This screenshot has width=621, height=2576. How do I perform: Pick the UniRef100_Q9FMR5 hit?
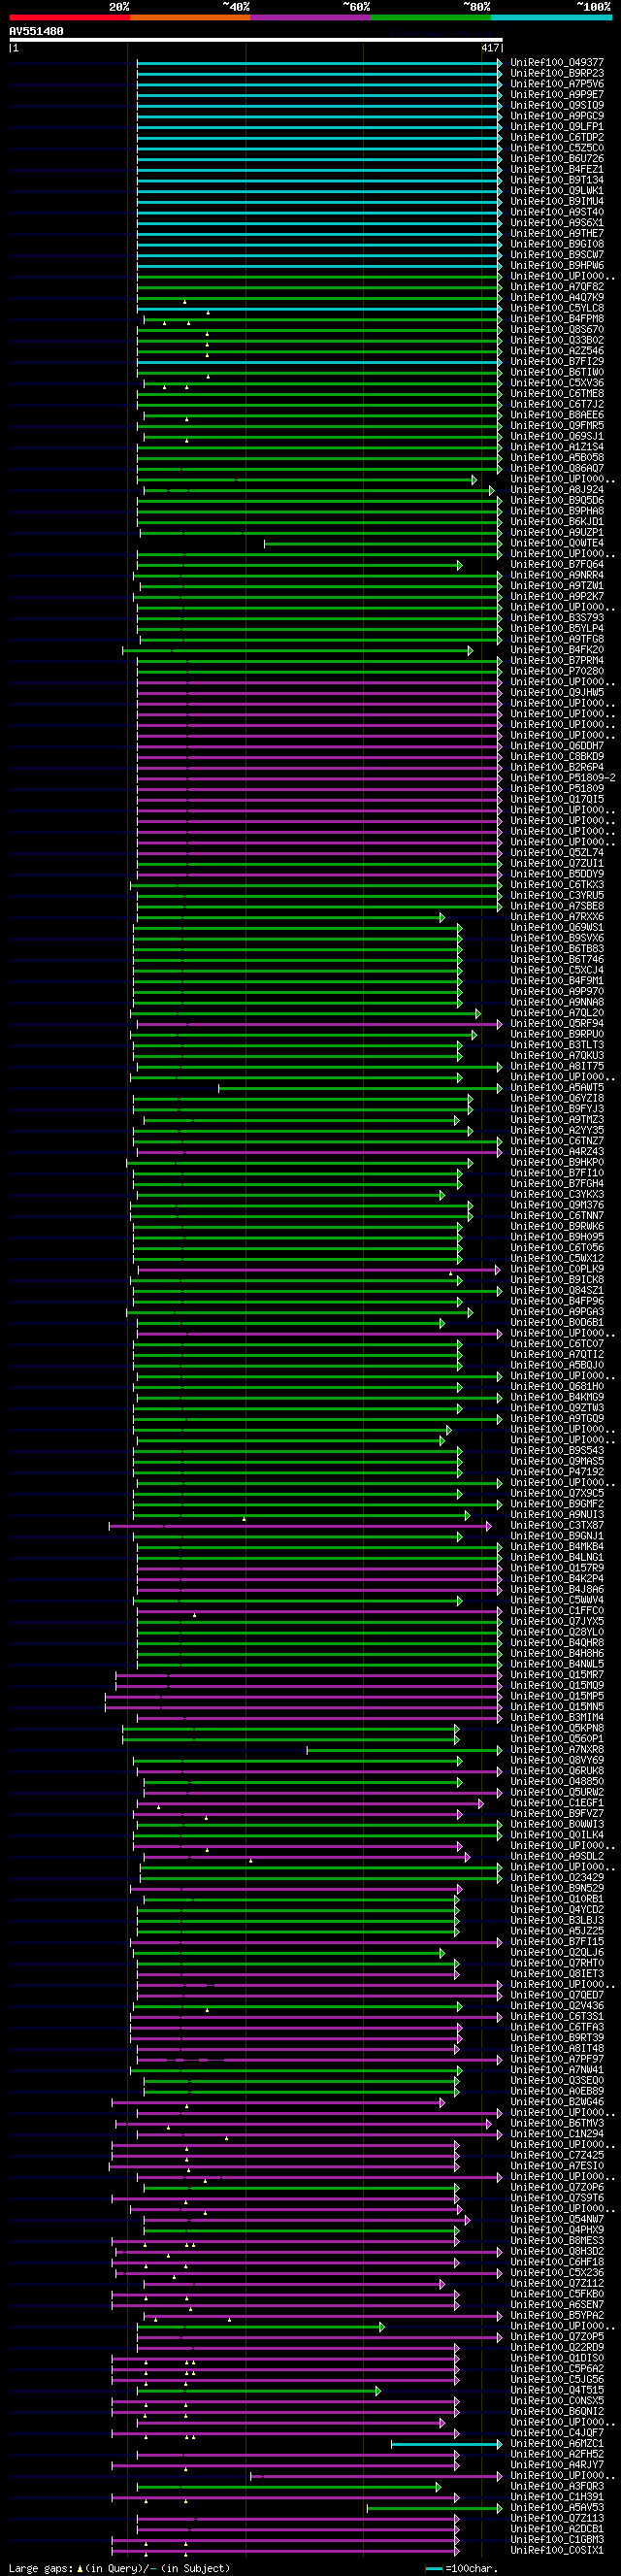pyautogui.click(x=557, y=425)
